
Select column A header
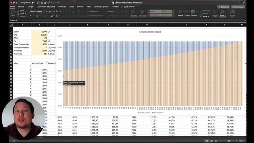22,25
